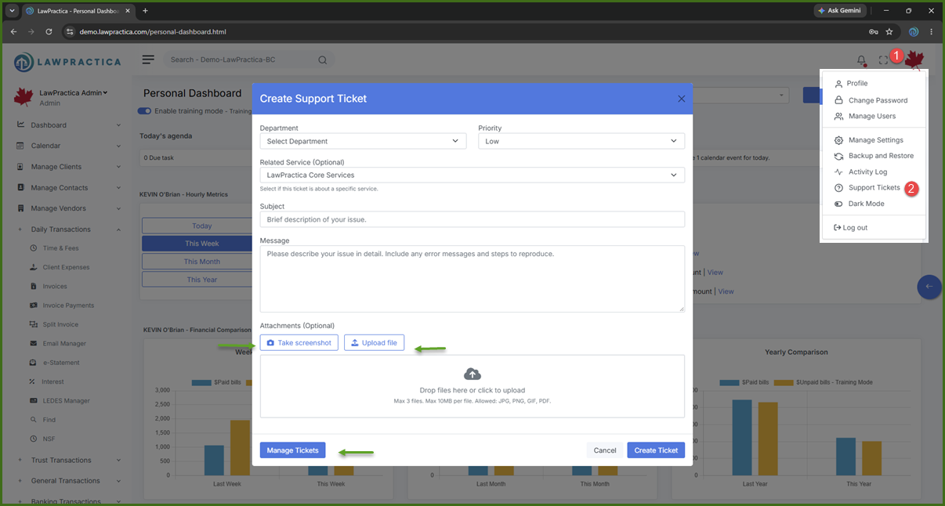This screenshot has height=506, width=945.
Task: Select Backup and Restore menu item
Action: point(881,156)
